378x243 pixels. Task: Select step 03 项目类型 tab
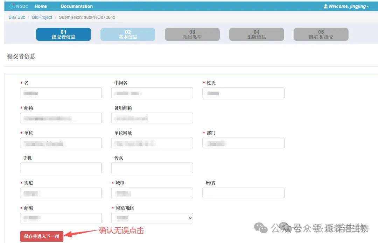(x=192, y=35)
